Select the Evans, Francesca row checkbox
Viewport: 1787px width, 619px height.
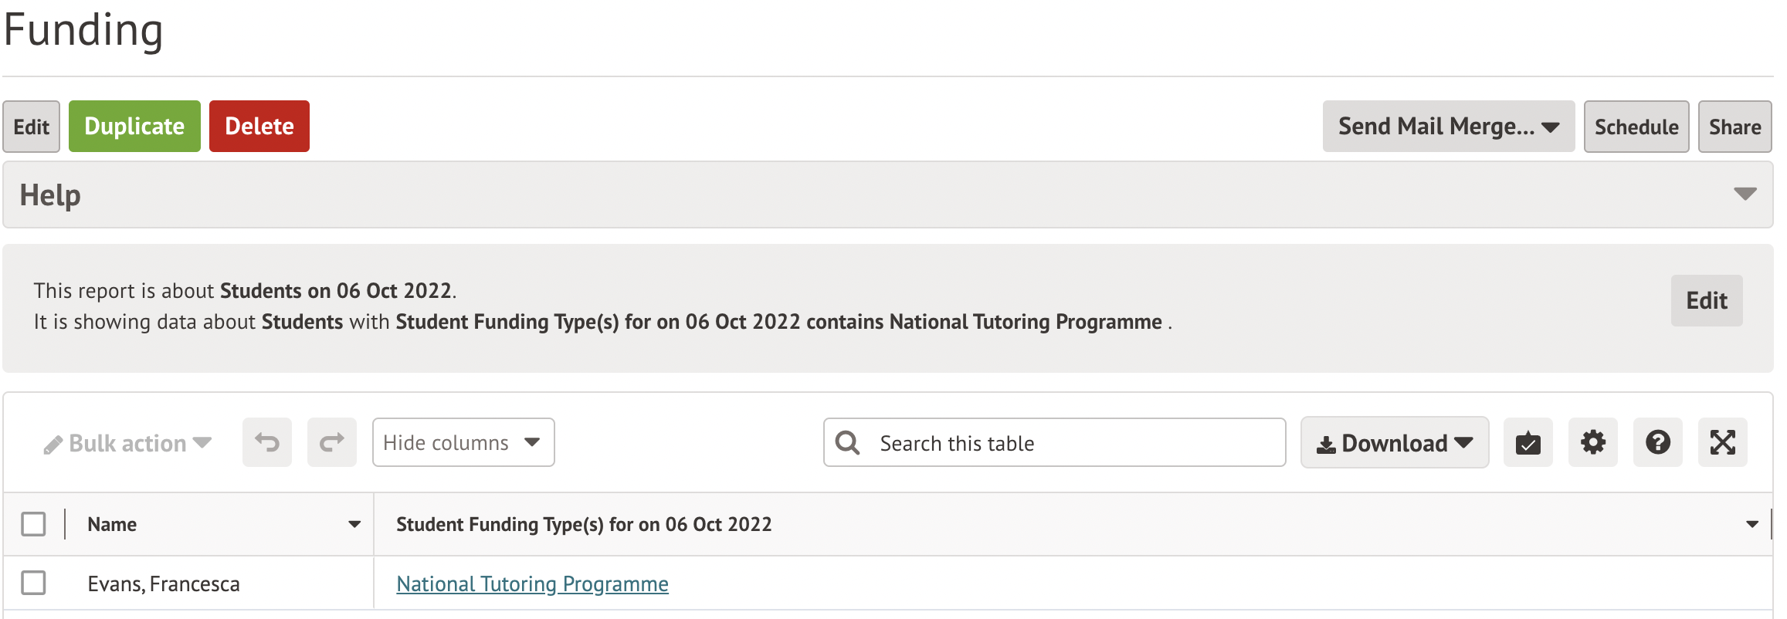34,583
